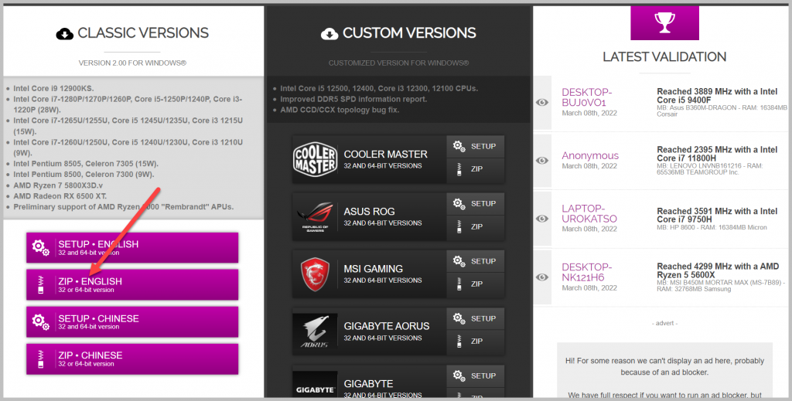The image size is (792, 401).
Task: Click gears icon on Setup English button
Action: tap(40, 248)
